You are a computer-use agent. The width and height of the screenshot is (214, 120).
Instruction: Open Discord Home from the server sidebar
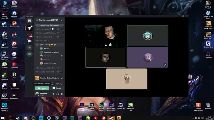[x=30, y=21]
